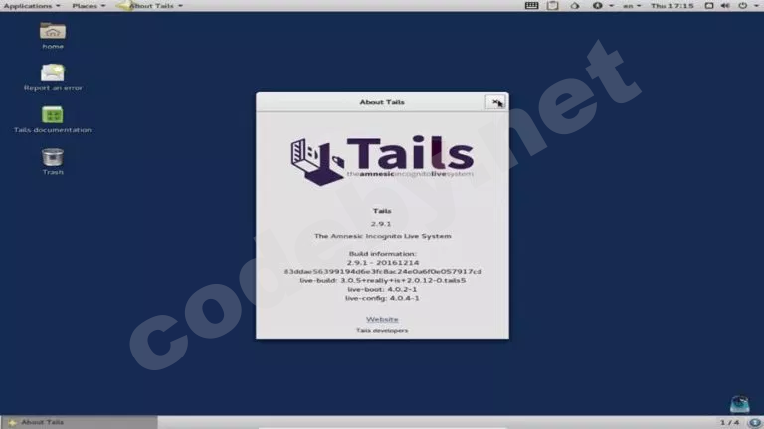The image size is (764, 429).
Task: Open the Applications menu
Action: tap(32, 6)
